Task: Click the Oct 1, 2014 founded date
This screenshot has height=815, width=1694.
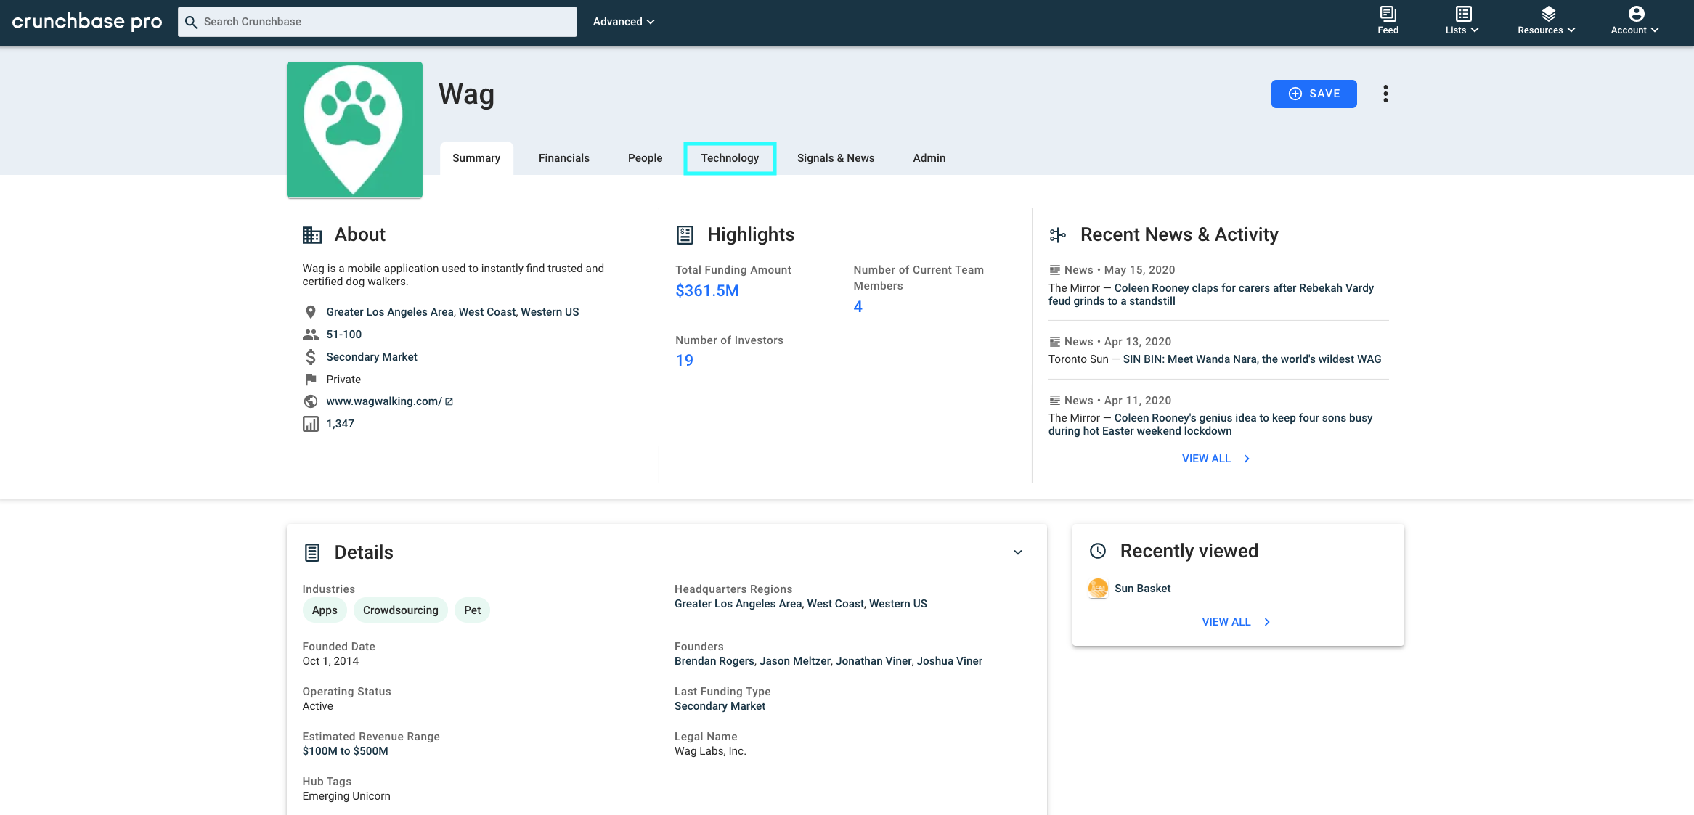Action: 330,661
